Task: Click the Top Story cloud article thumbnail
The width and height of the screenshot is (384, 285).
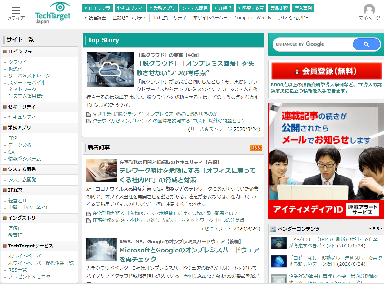Action: click(110, 70)
